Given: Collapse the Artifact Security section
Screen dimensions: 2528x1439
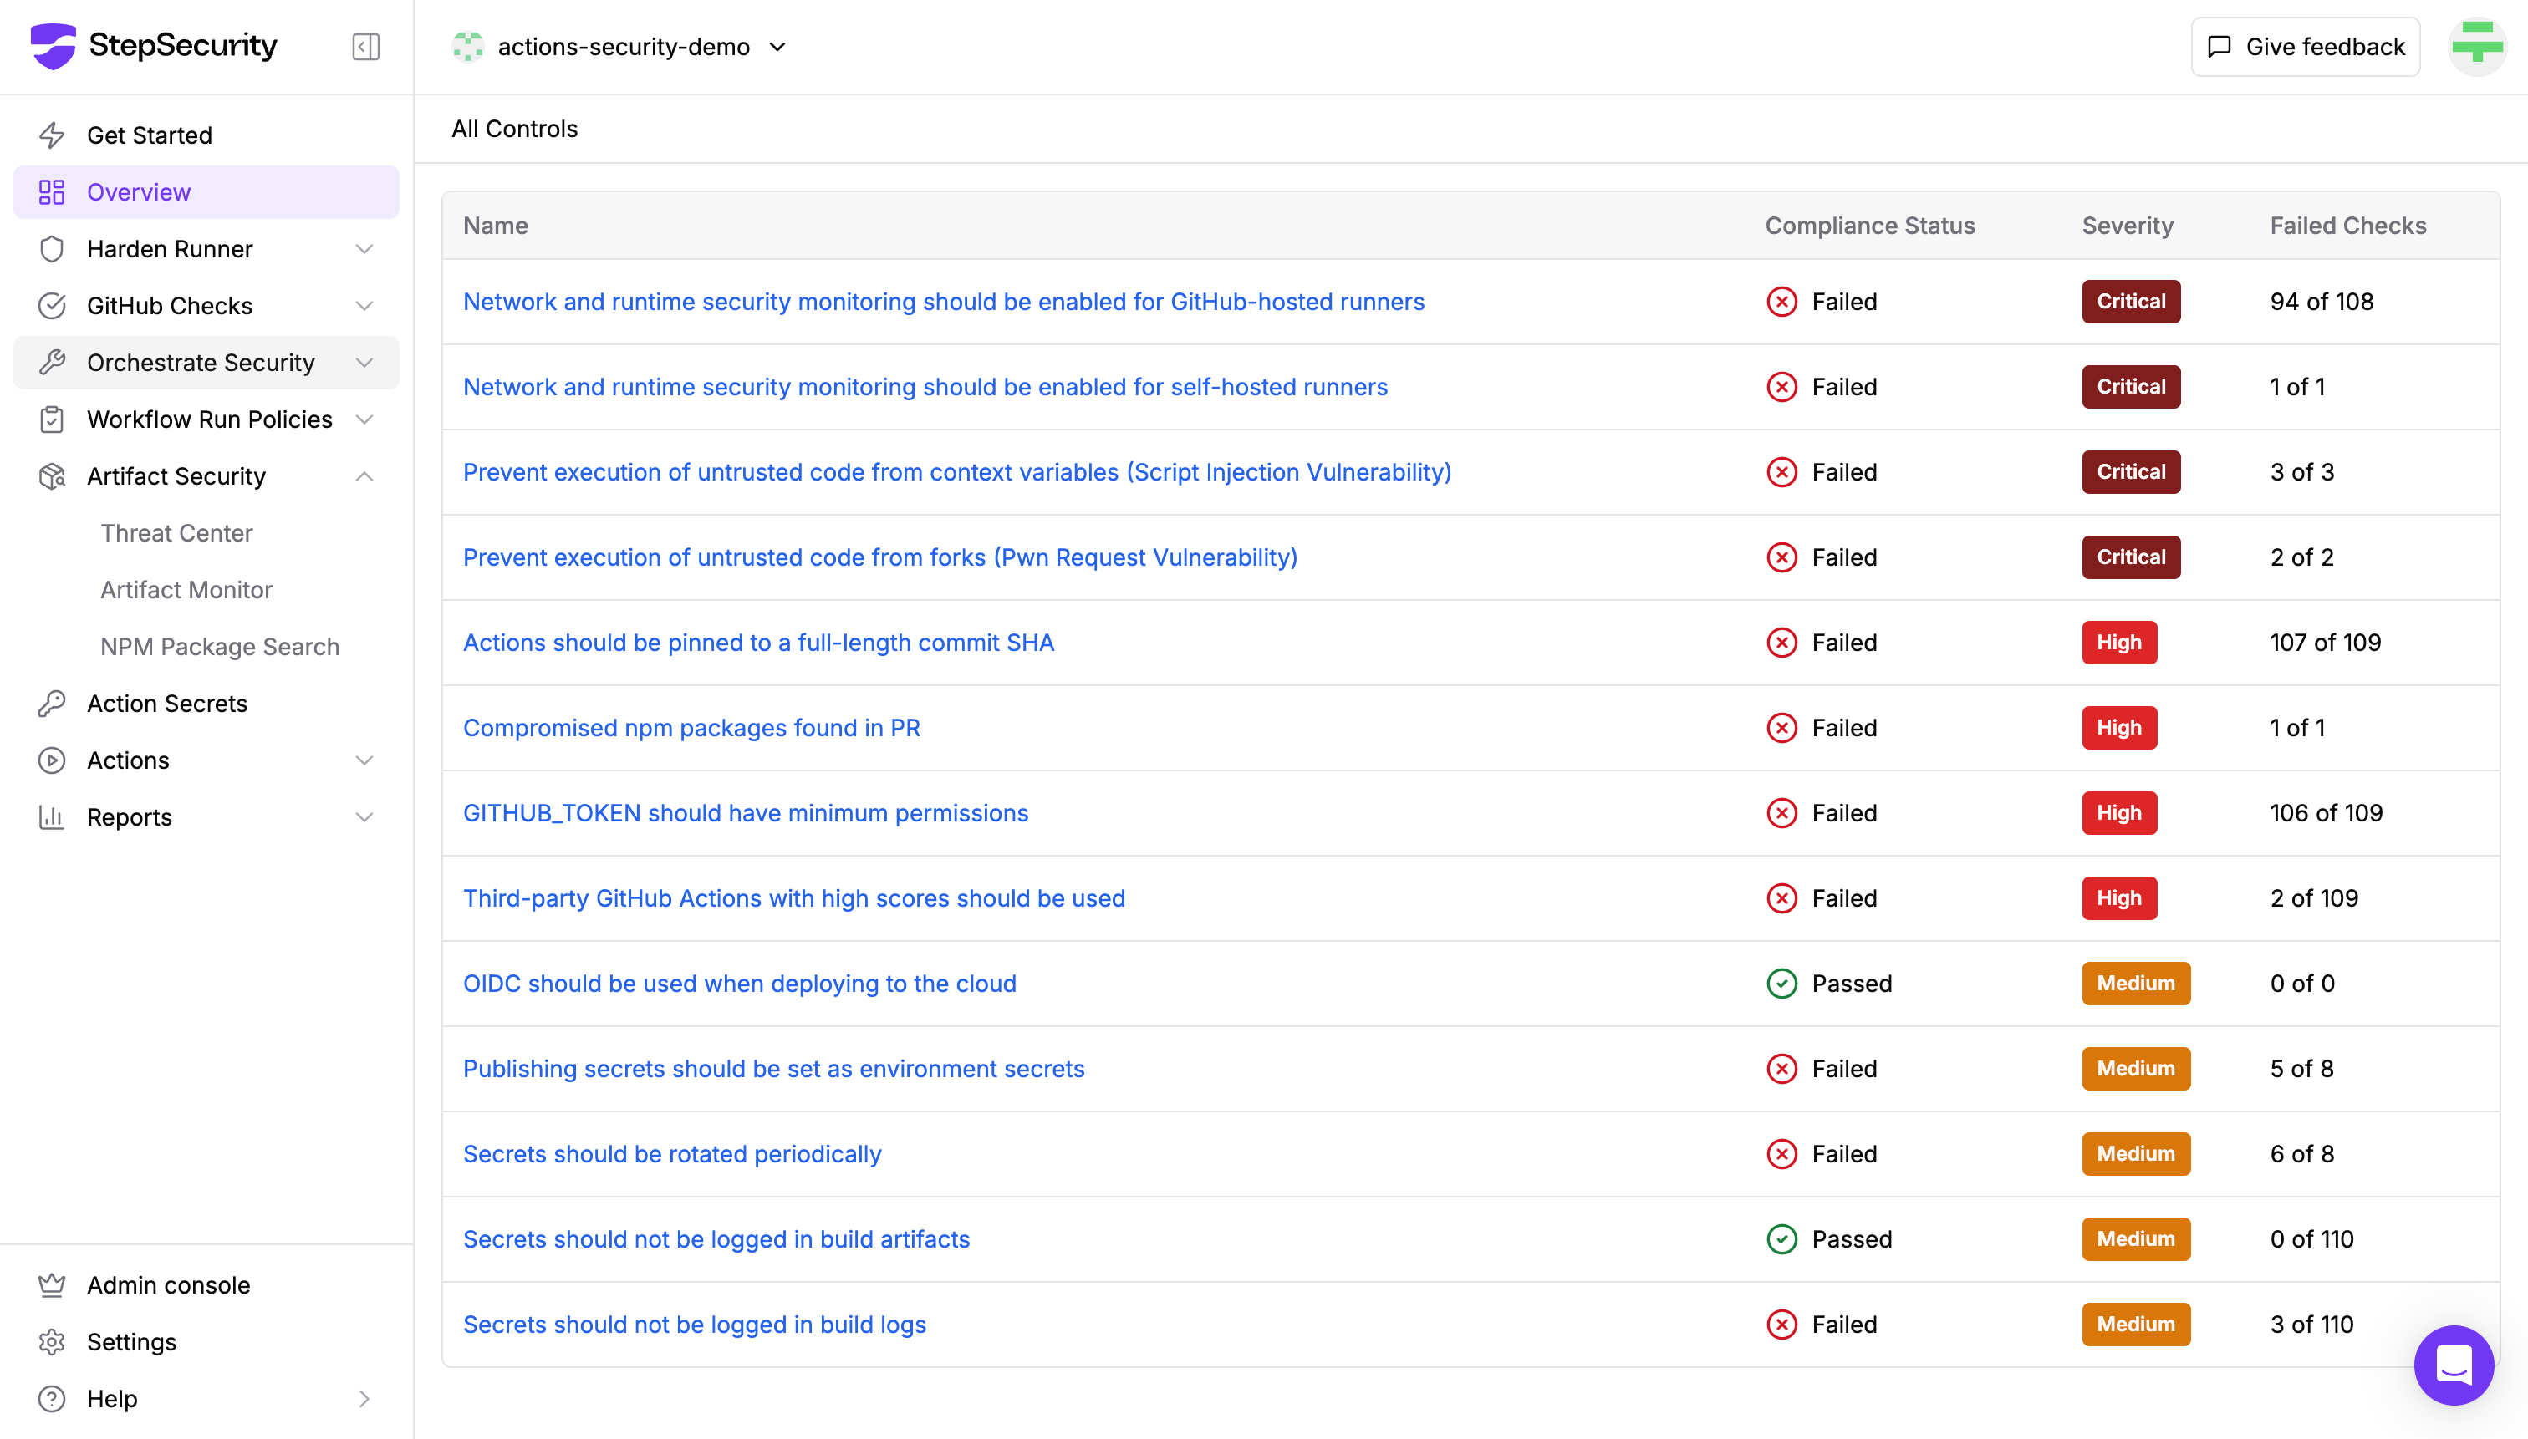Looking at the screenshot, I should coord(364,476).
